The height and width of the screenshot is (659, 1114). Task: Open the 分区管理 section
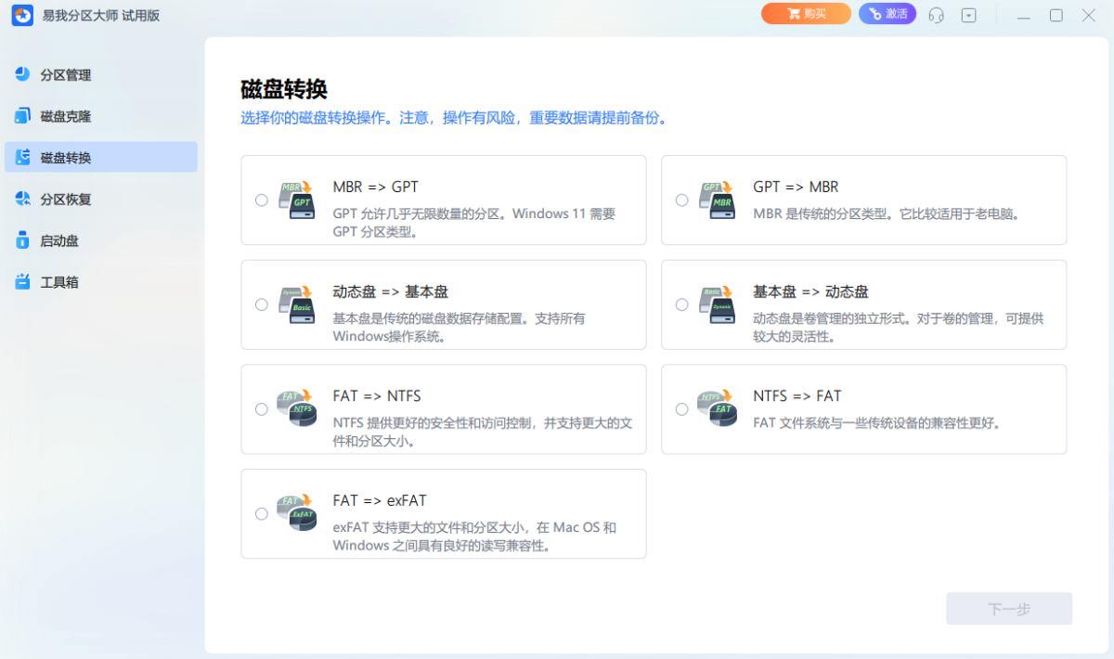(101, 74)
